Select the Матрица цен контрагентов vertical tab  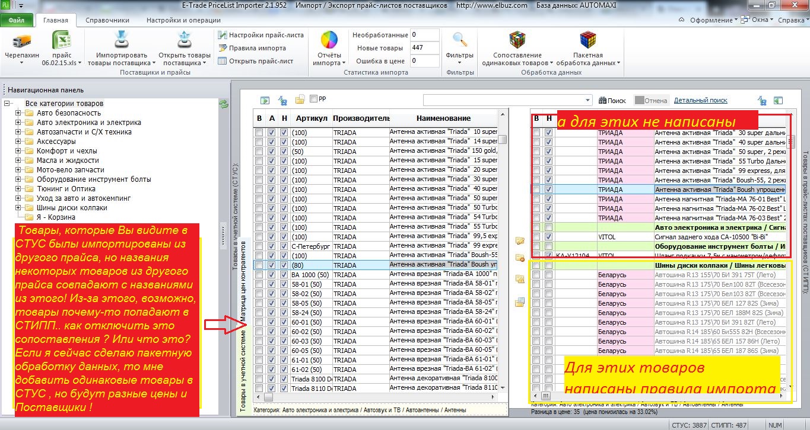243,283
